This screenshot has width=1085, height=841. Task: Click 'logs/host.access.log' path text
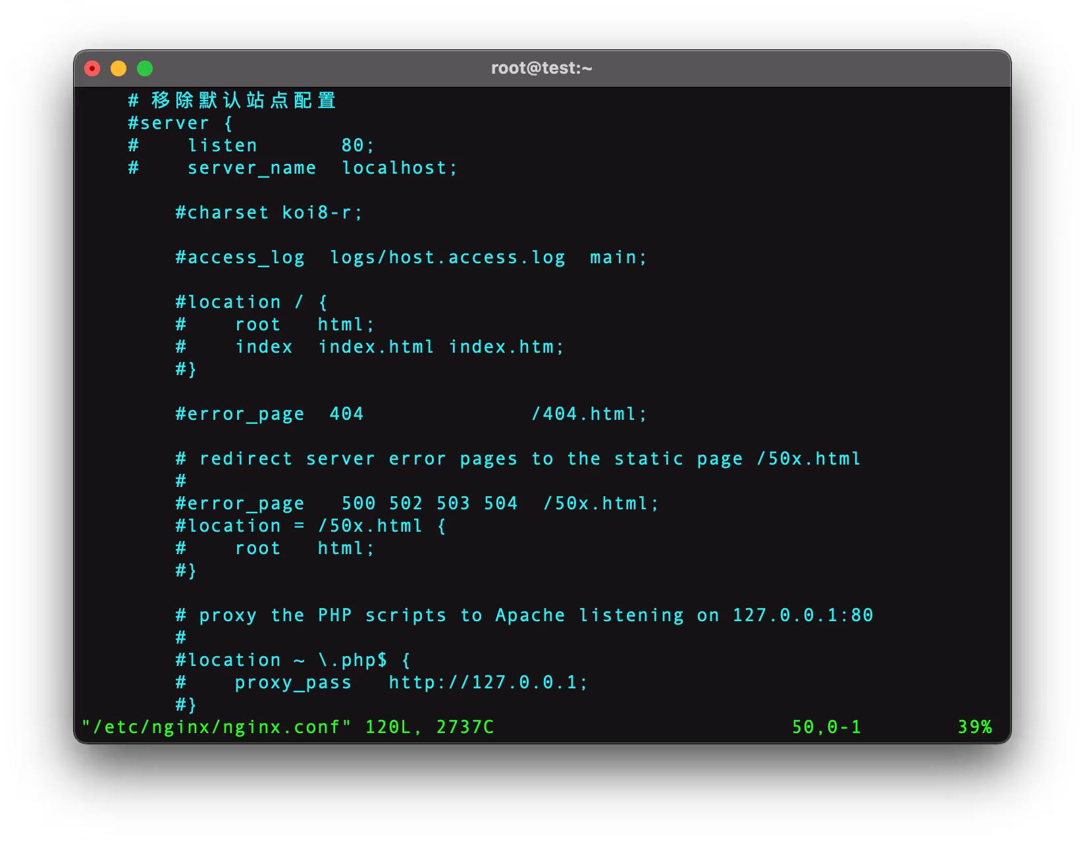[x=448, y=257]
